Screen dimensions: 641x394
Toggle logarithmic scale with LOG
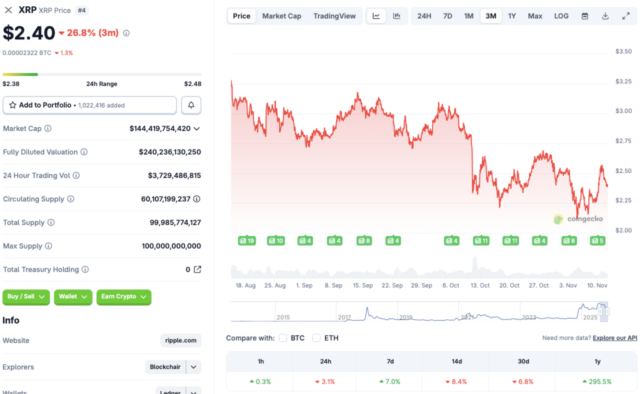pos(561,16)
